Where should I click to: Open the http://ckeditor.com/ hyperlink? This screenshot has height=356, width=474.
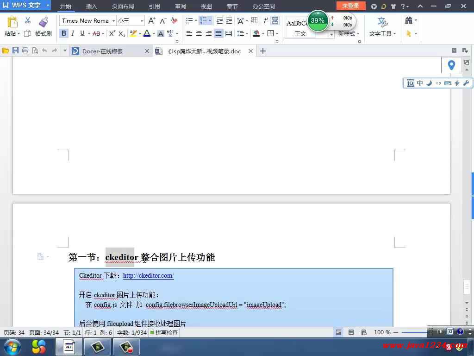click(x=149, y=275)
